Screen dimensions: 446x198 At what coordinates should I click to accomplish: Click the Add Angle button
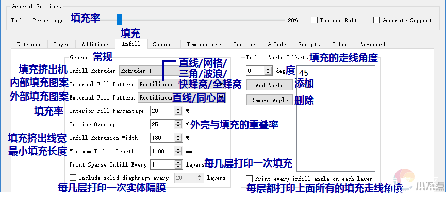(269, 85)
